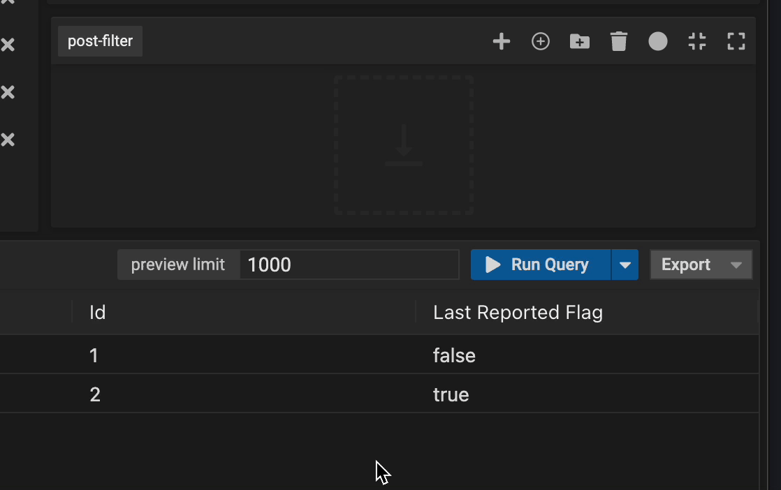Image resolution: width=781 pixels, height=490 pixels.
Task: Select the 'false' flag cell
Action: pyautogui.click(x=587, y=355)
